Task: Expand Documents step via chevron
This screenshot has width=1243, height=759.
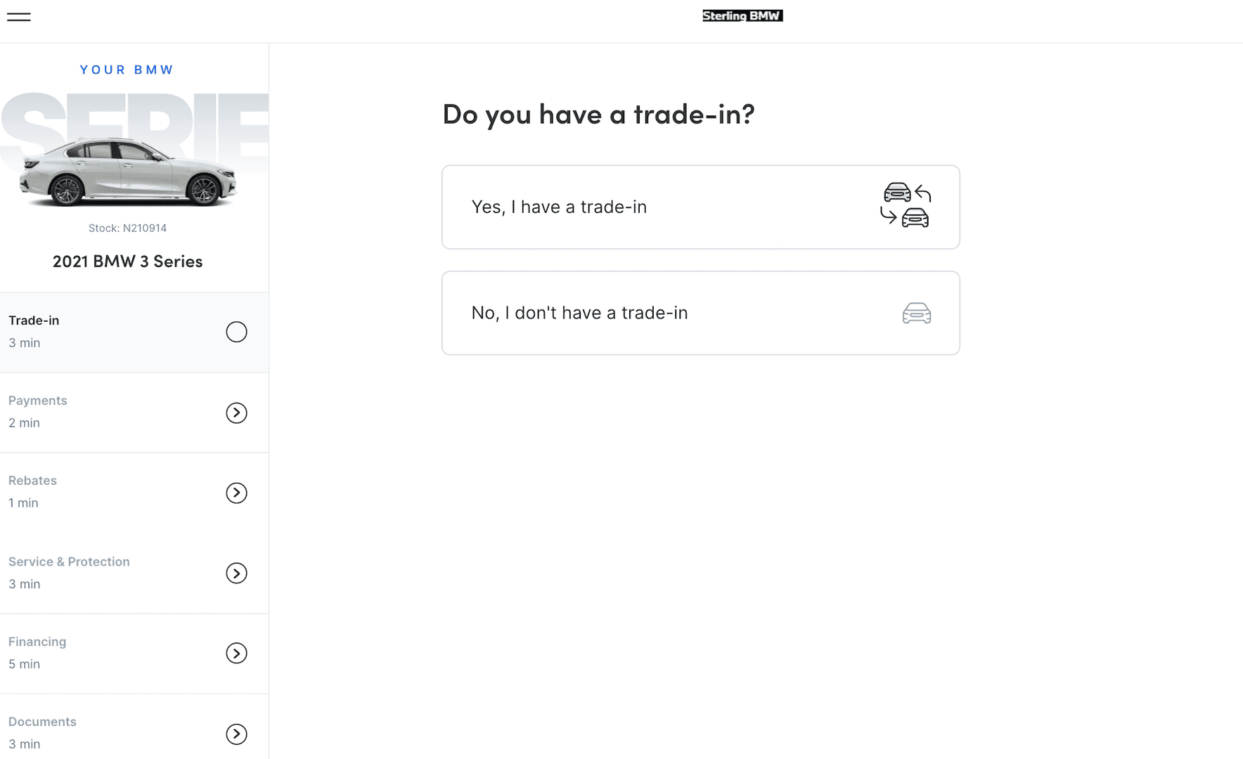Action: point(236,734)
